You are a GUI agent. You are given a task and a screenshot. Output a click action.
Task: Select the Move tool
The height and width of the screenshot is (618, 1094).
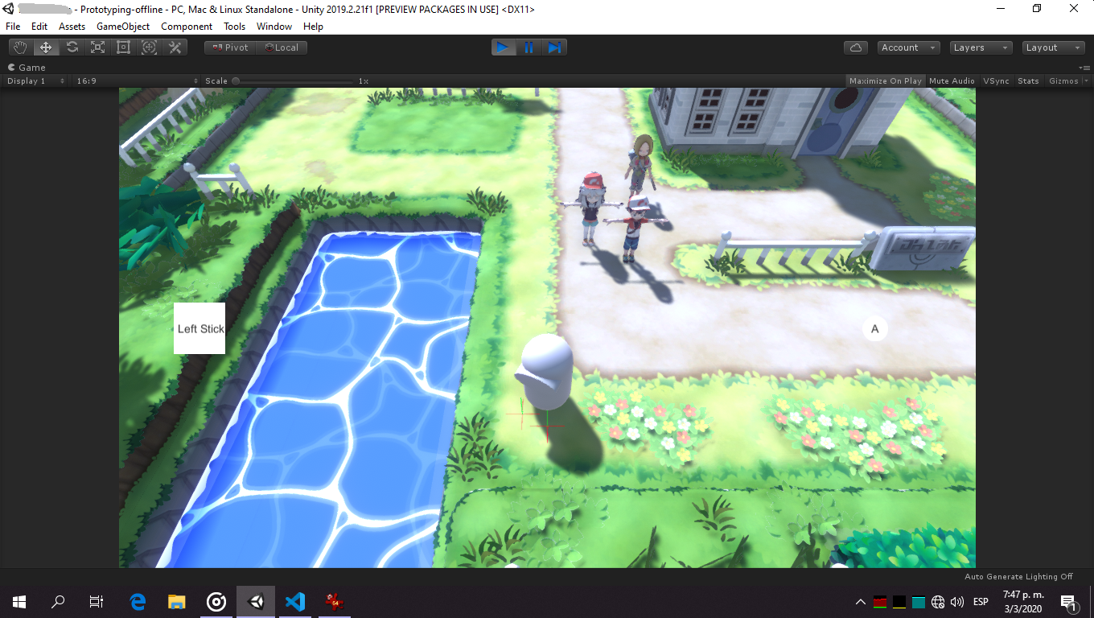click(46, 47)
